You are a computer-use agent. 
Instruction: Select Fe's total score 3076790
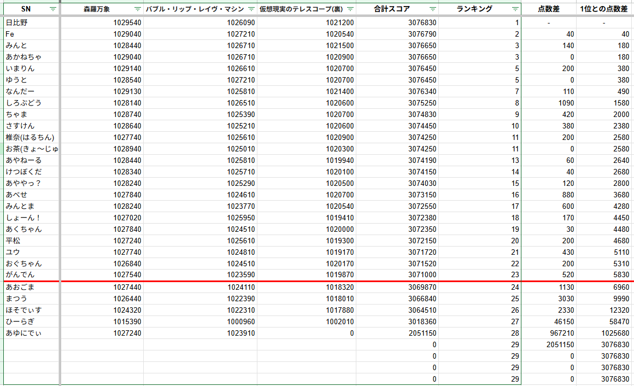(397, 34)
